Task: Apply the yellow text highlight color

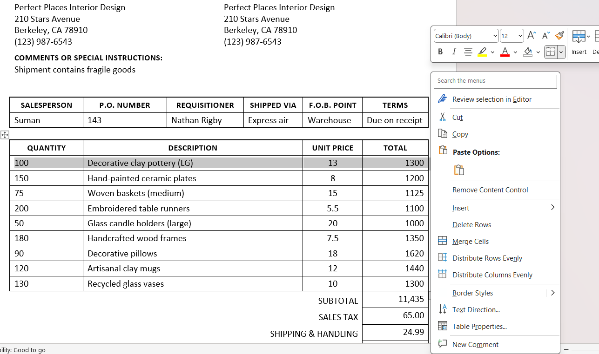Action: coord(482,52)
